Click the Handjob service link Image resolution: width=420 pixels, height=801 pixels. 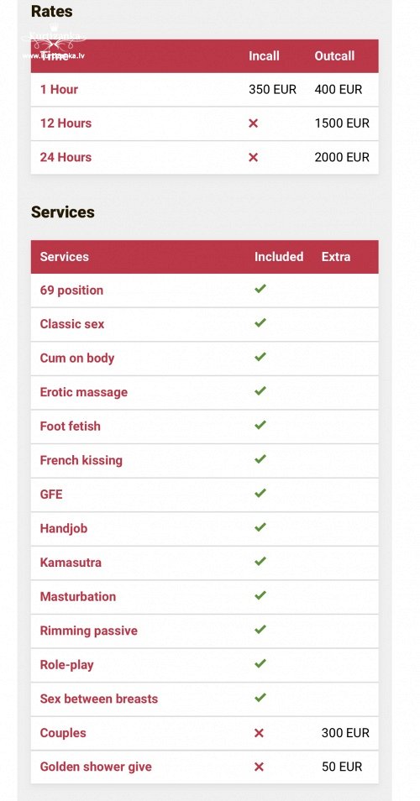point(64,528)
